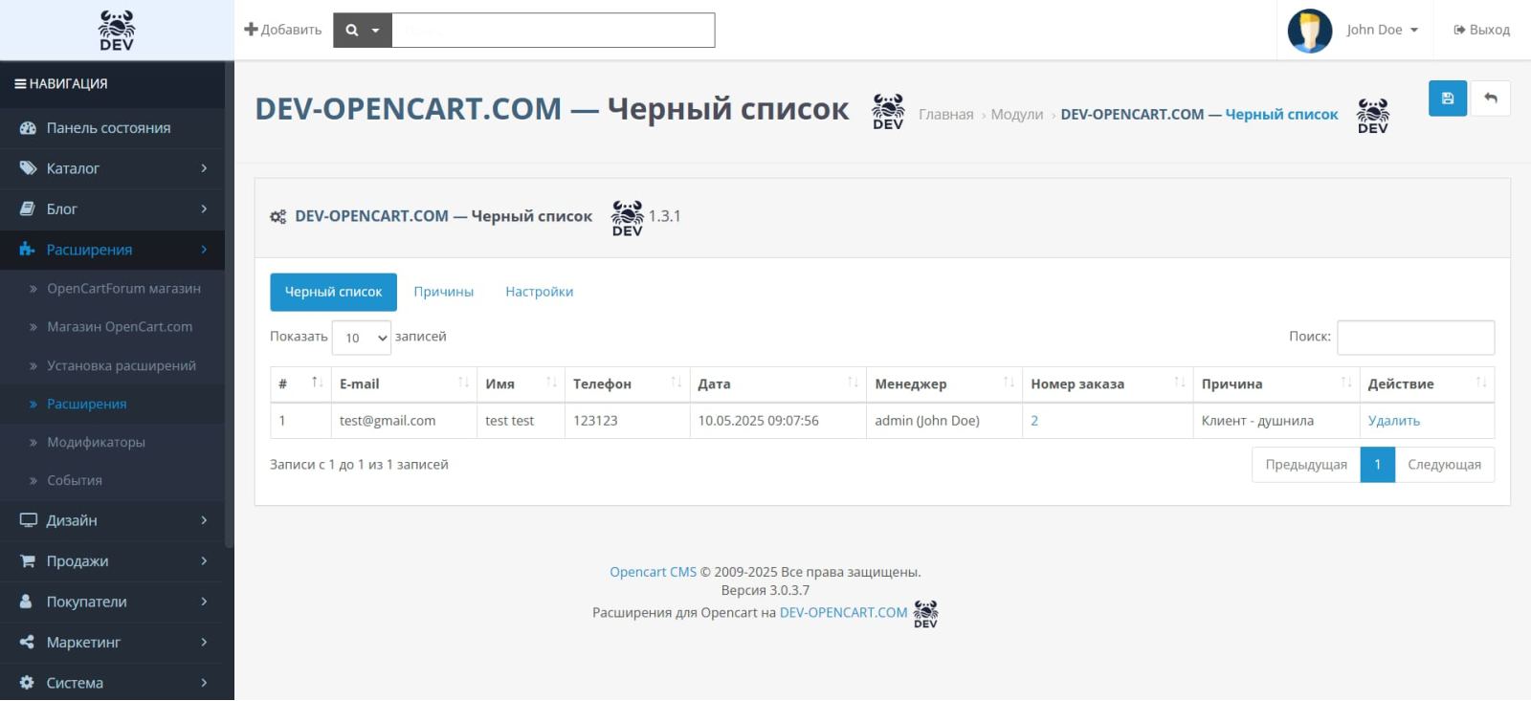Click the back arrow button
This screenshot has height=701, width=1531.
point(1491,99)
